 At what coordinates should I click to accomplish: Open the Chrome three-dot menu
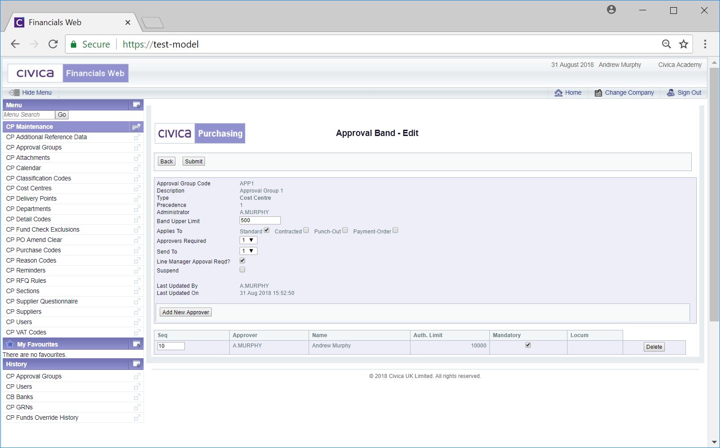(705, 44)
